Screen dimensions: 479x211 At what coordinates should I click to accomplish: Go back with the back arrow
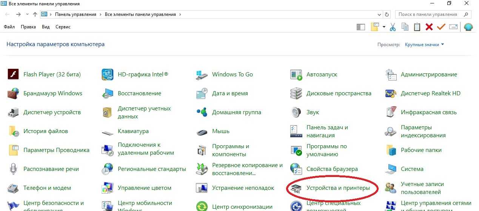pos(8,14)
